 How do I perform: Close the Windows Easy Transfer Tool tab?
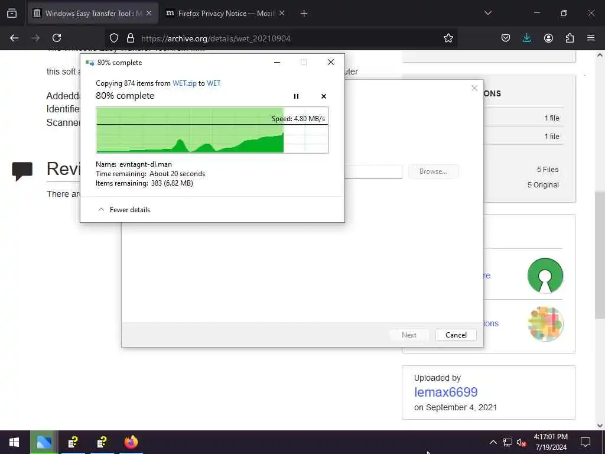148,14
